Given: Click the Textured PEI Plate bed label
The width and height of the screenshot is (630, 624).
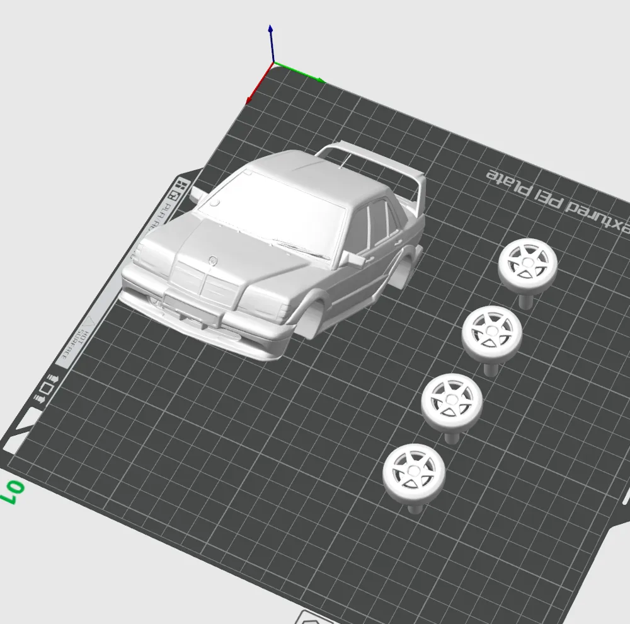Looking at the screenshot, I should point(558,201).
